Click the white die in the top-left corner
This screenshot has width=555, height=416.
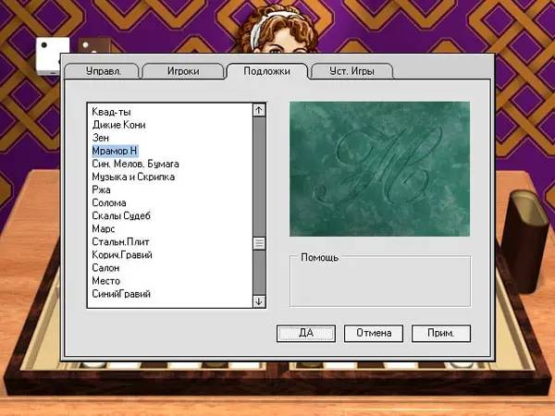(46, 55)
